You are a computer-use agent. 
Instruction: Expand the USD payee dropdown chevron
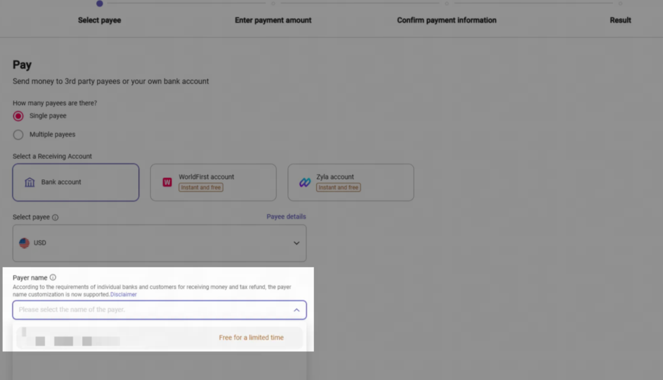click(296, 243)
